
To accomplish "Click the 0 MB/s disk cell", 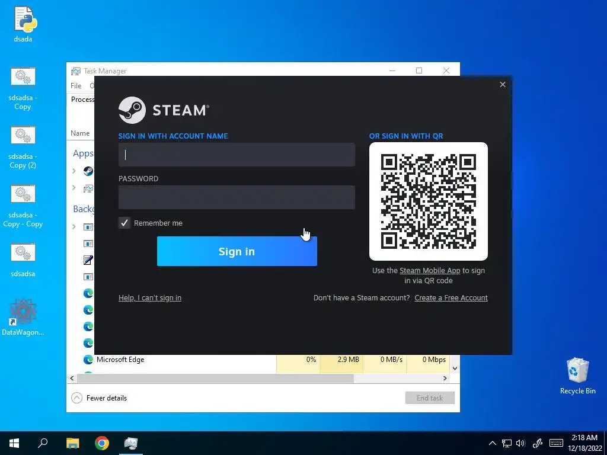I will coord(385,360).
